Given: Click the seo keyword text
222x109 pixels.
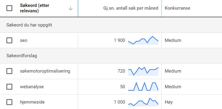Looking at the screenshot, I should 24,40.
